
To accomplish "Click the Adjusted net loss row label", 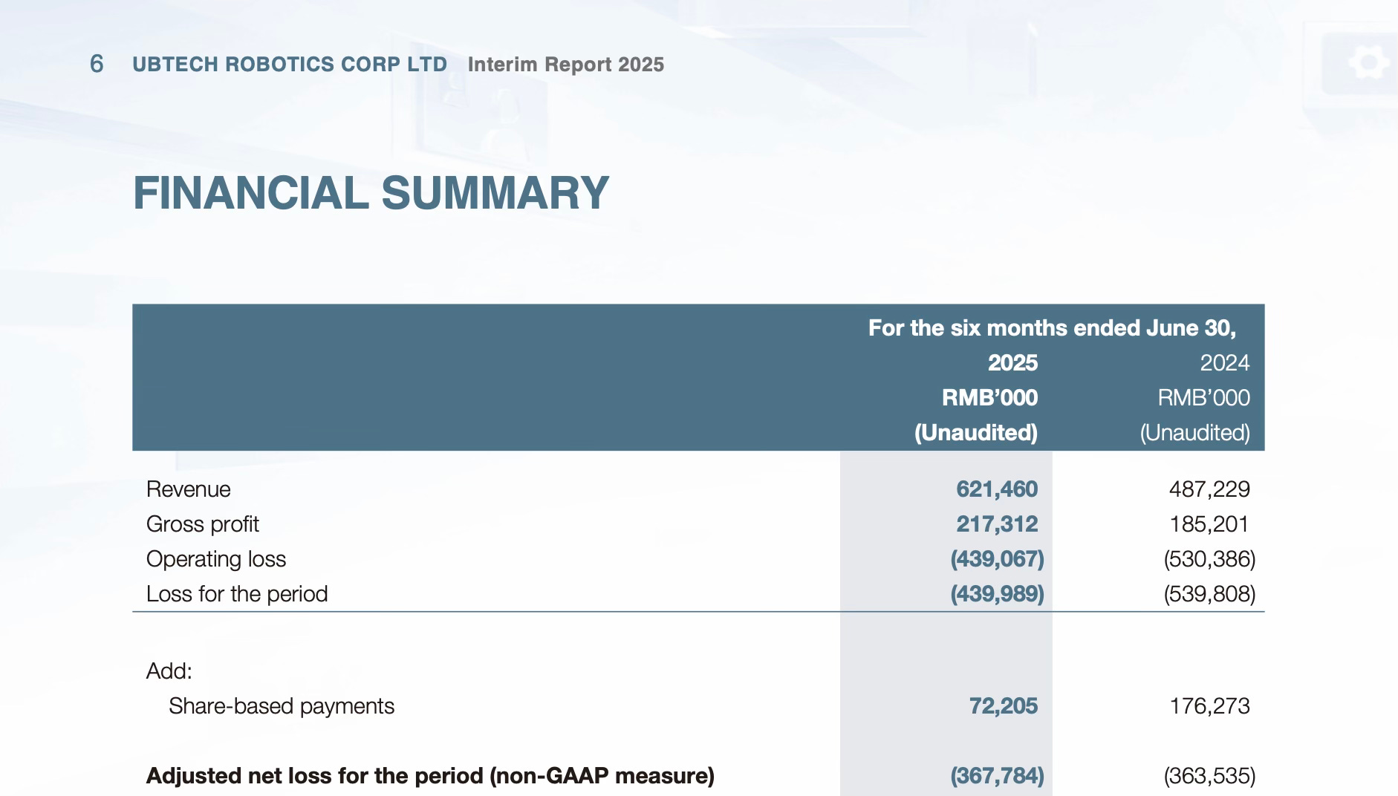I will 430,776.
